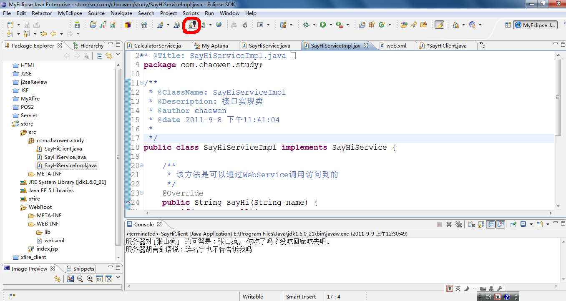Click the Clear Console icon

click(471, 224)
